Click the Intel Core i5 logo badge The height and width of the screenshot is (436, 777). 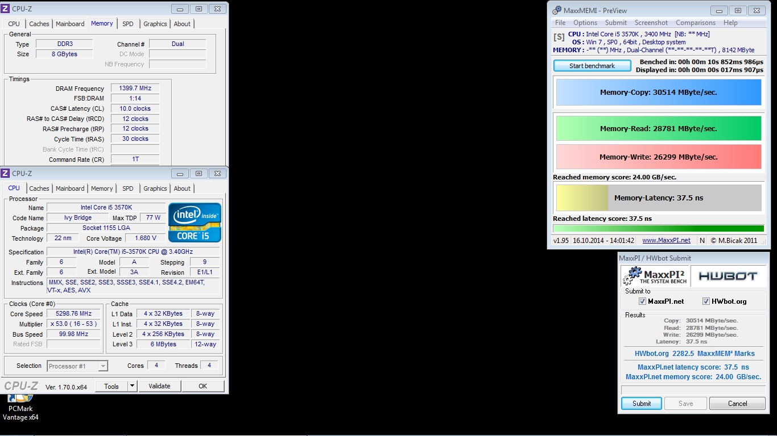click(195, 223)
